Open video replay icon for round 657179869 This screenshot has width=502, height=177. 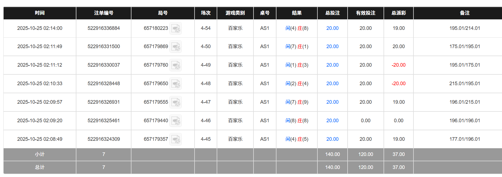click(175, 47)
